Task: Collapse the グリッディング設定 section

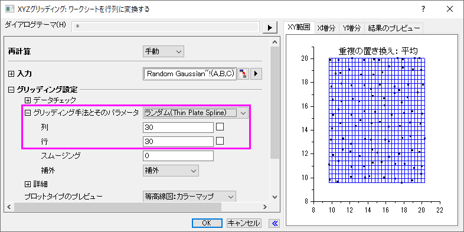Action: 11,89
